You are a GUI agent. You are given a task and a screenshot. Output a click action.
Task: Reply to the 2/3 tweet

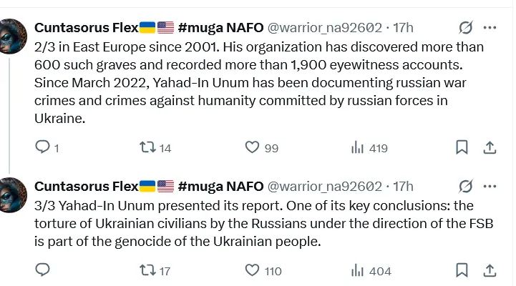(x=43, y=147)
